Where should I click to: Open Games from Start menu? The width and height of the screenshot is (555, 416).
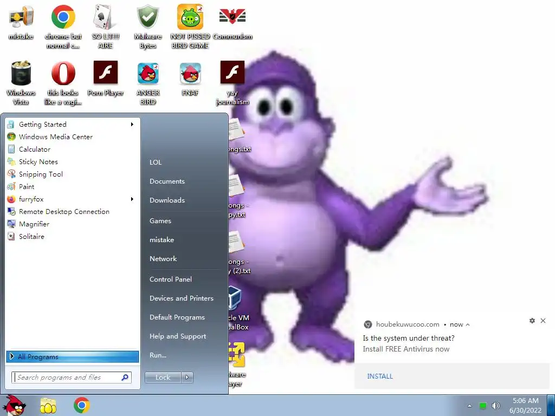[x=160, y=221]
